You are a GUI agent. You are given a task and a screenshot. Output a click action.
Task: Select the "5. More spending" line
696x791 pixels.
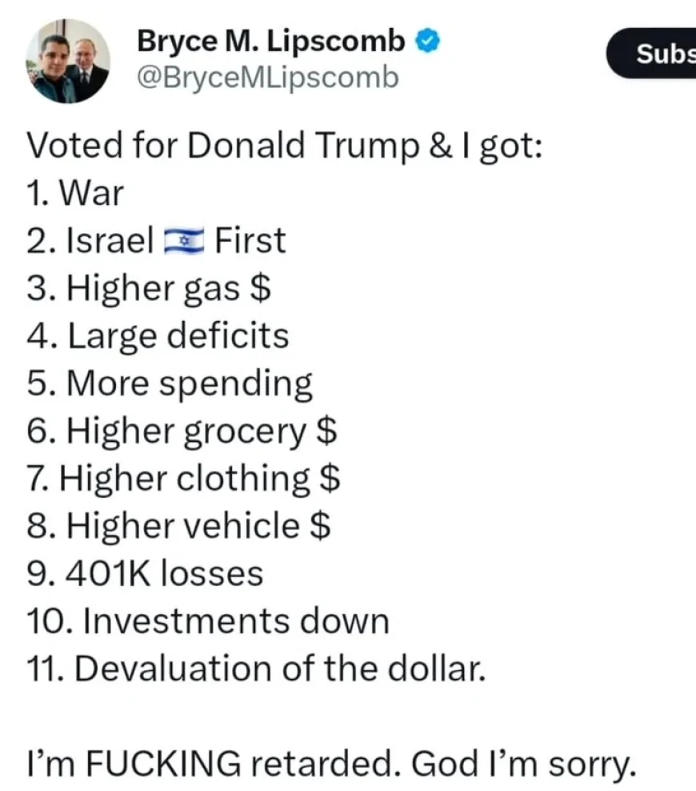pos(170,383)
